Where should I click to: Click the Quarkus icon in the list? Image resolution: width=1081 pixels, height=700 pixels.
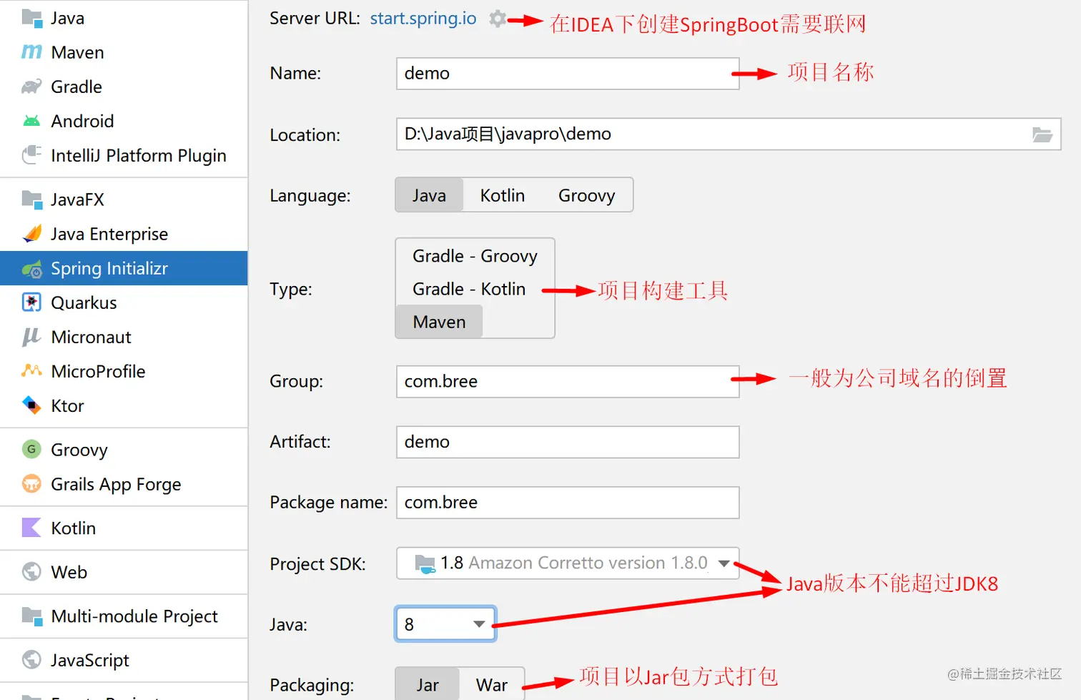point(31,302)
